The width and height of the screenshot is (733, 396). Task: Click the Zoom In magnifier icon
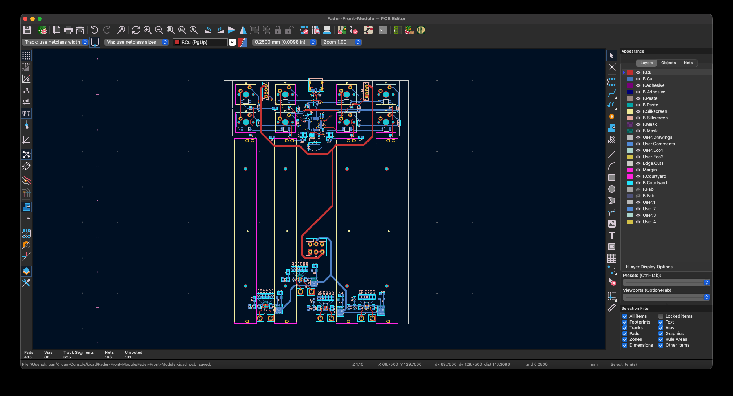click(147, 30)
